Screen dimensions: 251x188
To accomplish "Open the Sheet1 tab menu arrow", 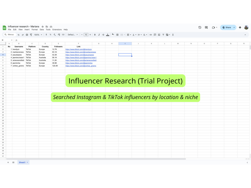I will (x=27, y=162).
